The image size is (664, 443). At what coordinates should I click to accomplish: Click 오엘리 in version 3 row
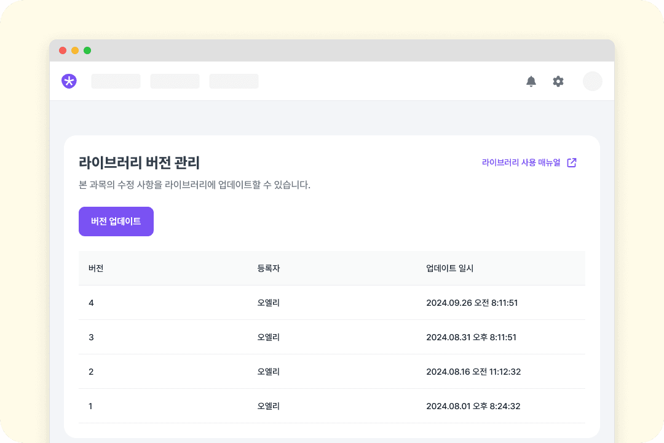click(269, 337)
